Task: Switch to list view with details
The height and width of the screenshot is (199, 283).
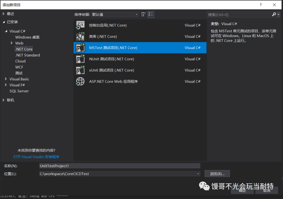Action: tap(151, 14)
